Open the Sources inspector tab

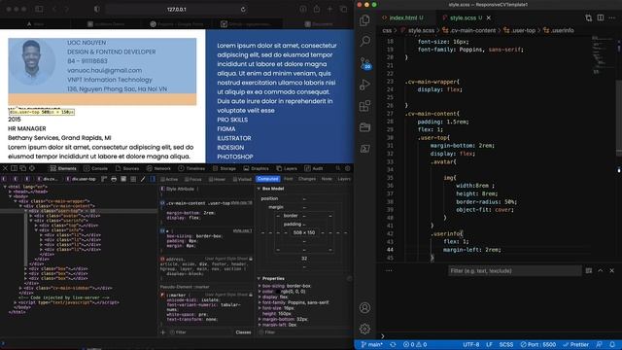[127, 168]
